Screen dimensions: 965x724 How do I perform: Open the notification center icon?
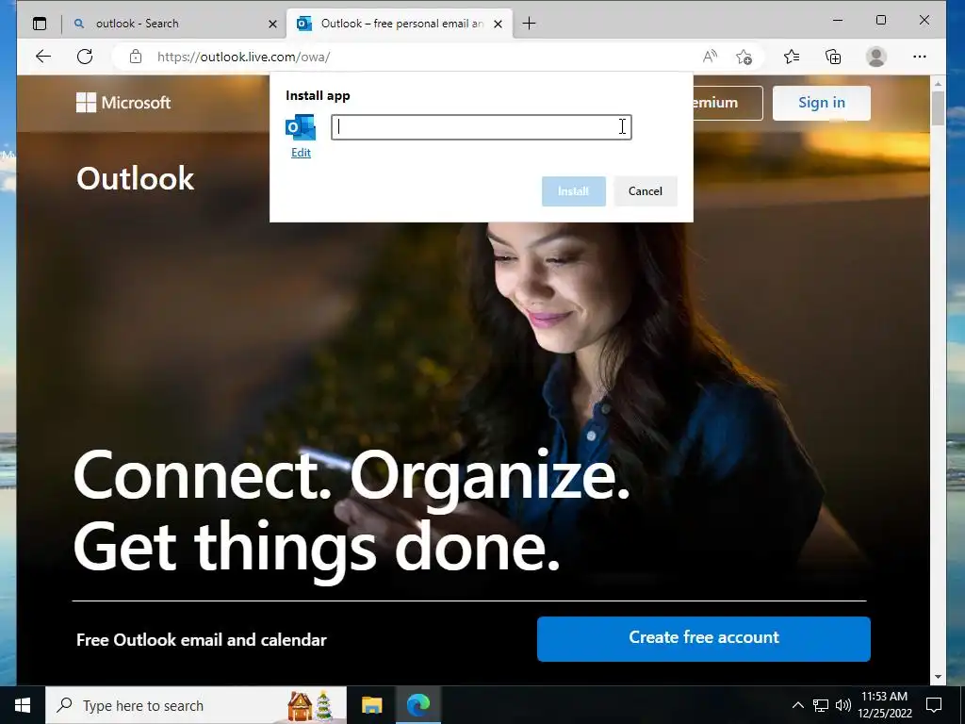point(934,705)
